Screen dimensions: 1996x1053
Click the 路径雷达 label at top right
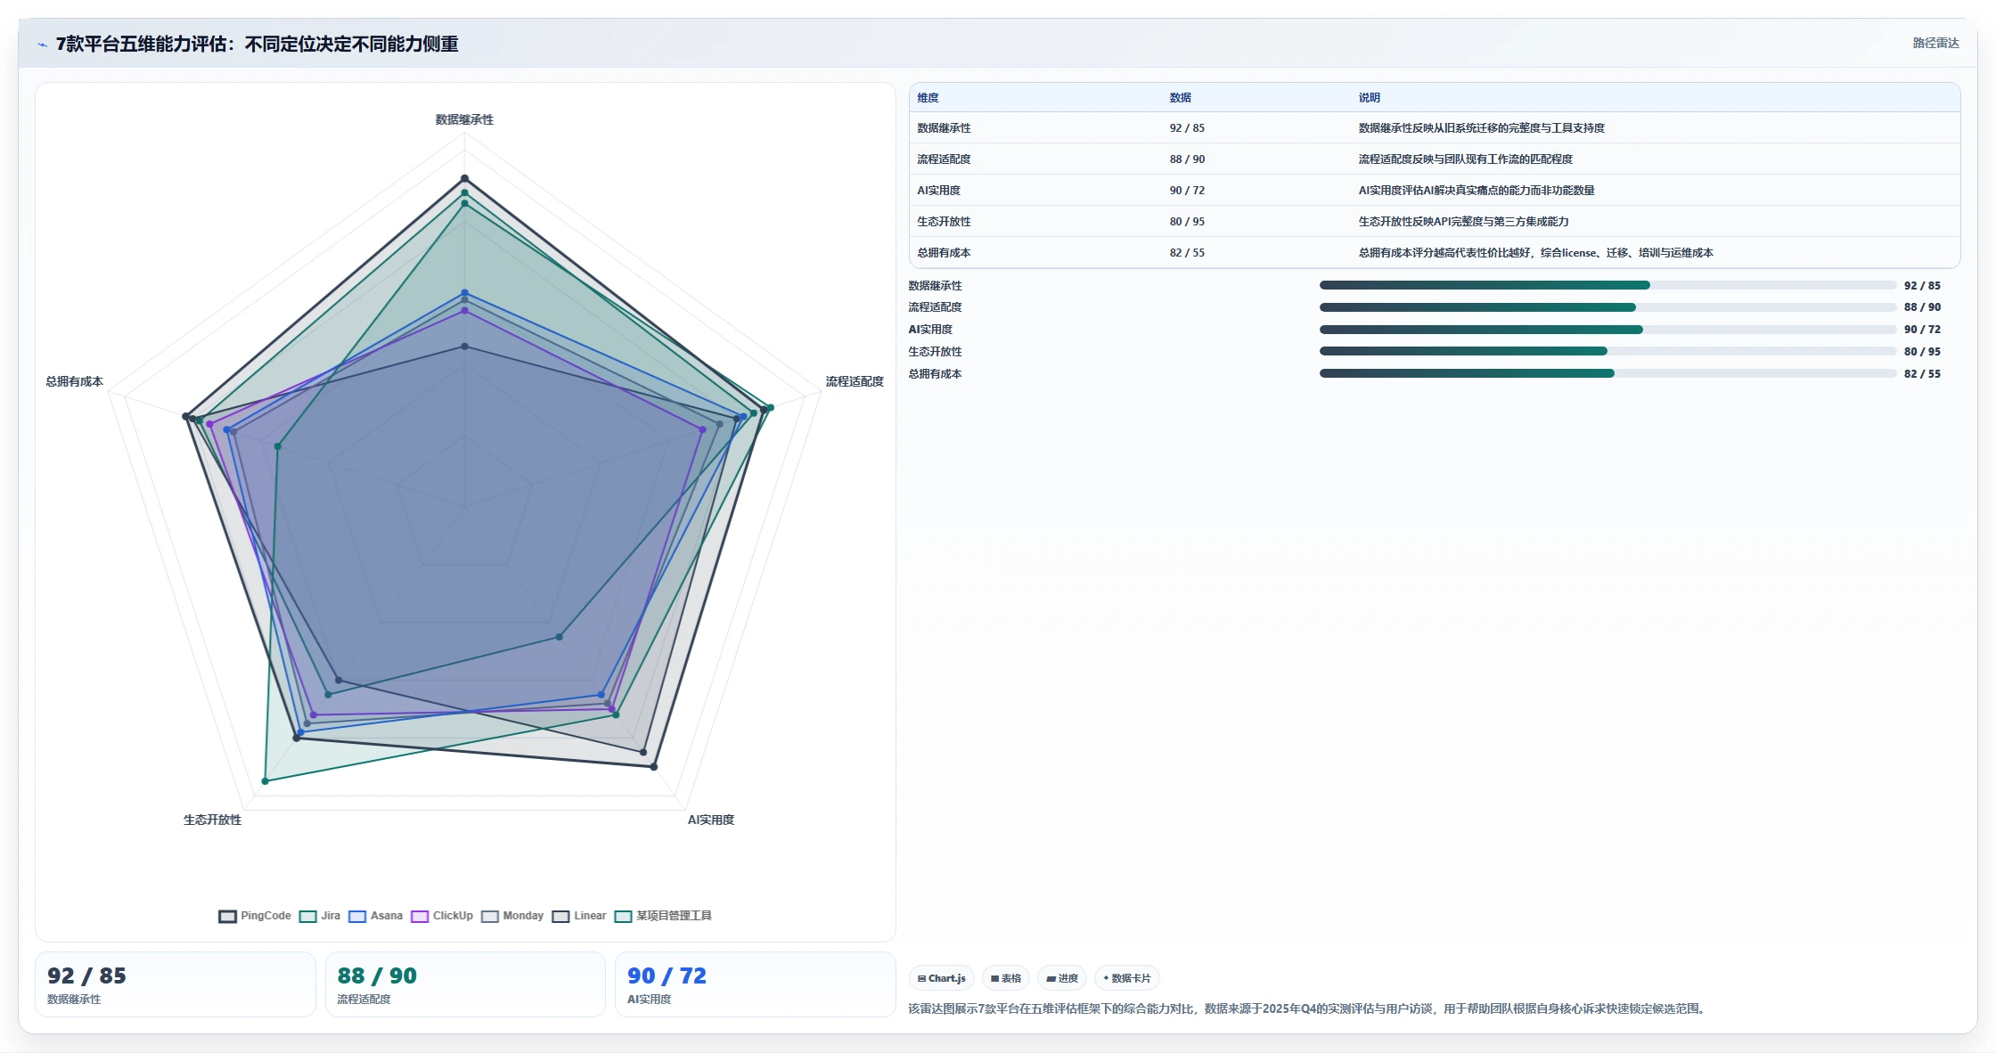pos(1935,43)
